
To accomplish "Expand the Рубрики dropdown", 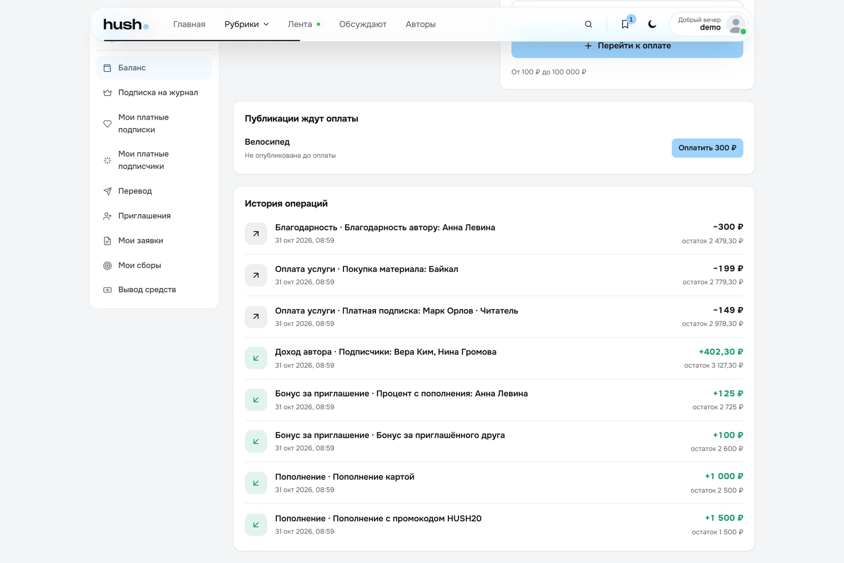I will click(x=246, y=24).
